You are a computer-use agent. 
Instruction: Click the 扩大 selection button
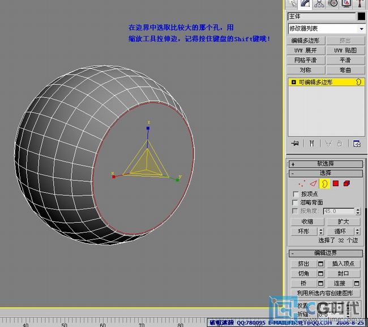[x=343, y=222]
